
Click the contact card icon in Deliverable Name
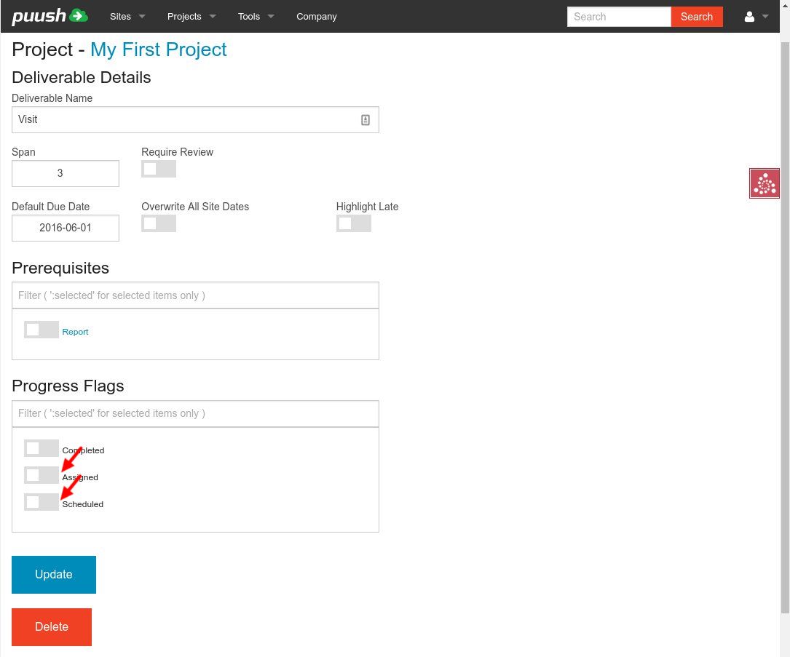[x=366, y=120]
